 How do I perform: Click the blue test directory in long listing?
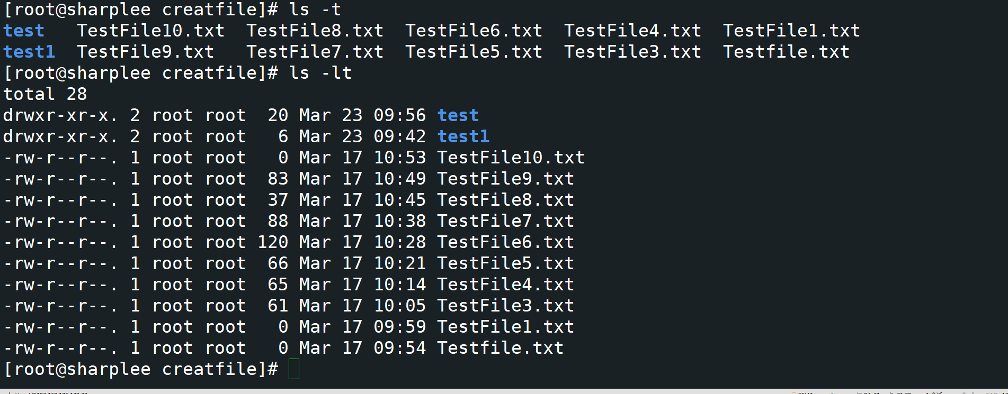[x=458, y=115]
